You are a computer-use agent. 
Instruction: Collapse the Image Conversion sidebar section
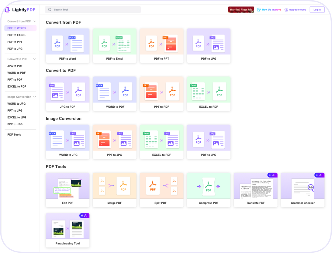point(35,97)
